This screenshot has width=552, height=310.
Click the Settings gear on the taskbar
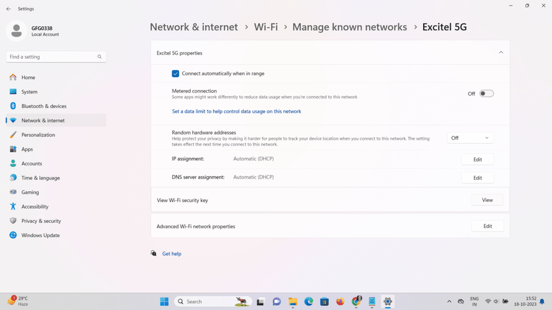click(388, 301)
